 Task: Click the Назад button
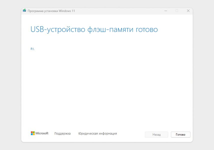(157, 135)
